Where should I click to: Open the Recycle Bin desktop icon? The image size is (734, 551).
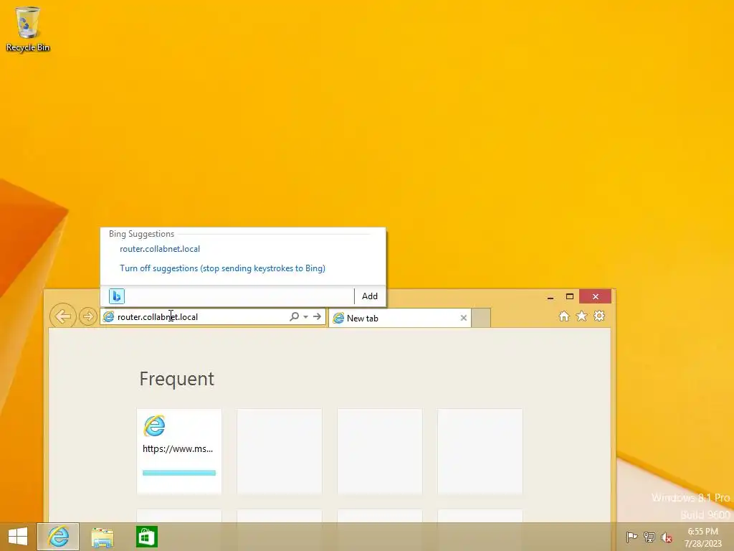(28, 29)
